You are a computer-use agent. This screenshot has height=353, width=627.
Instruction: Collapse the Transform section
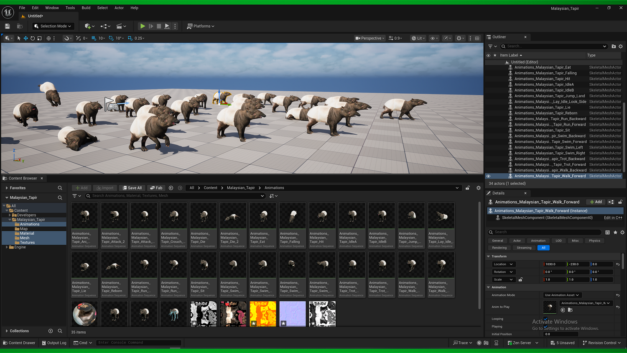(x=488, y=256)
